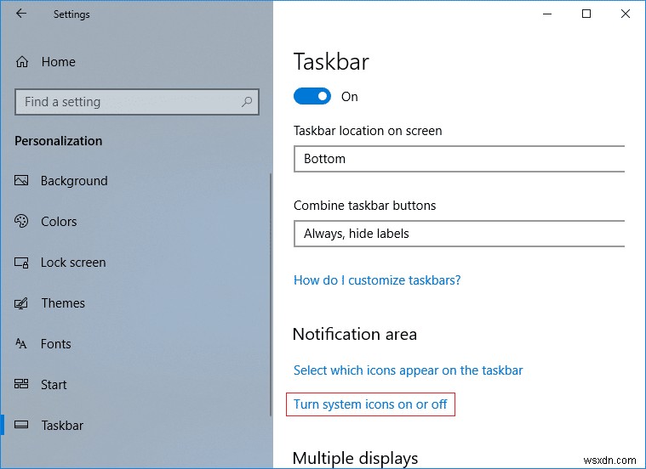Open 'How do I customize taskbars?' link

pos(377,280)
